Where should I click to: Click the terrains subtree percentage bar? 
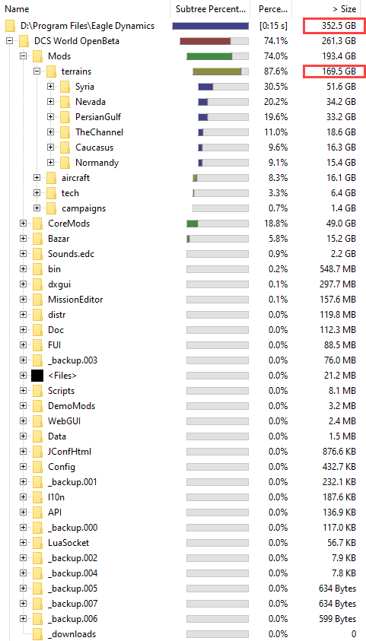(221, 71)
